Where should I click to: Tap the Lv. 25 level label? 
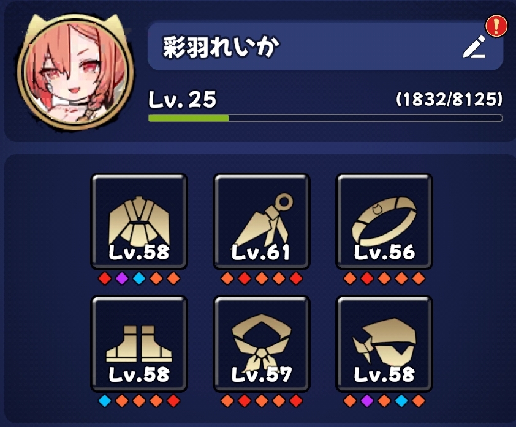[x=182, y=100]
